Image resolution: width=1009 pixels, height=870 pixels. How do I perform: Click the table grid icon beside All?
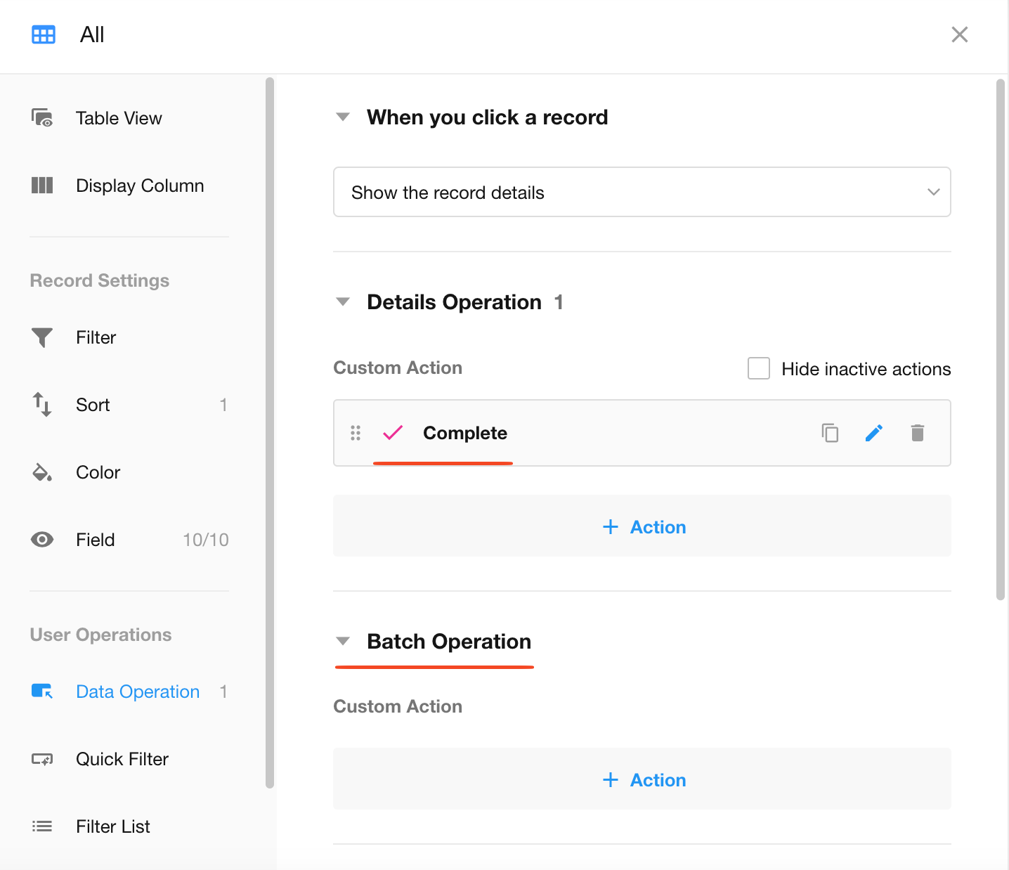point(44,34)
